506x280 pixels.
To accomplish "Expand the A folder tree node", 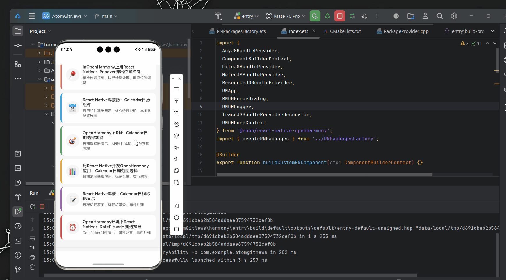I will point(40,71).
